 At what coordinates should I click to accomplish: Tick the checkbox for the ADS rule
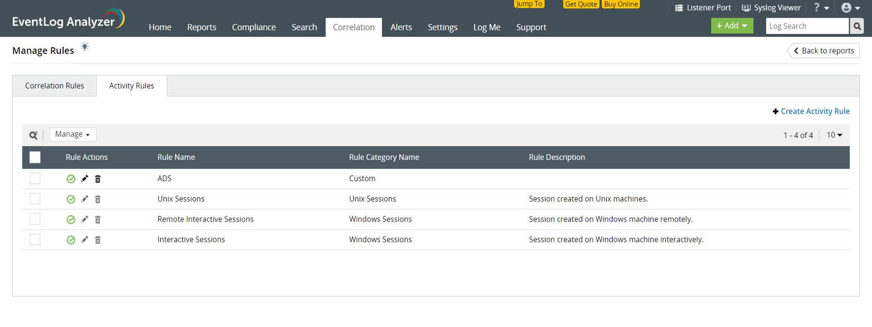pyautogui.click(x=35, y=178)
